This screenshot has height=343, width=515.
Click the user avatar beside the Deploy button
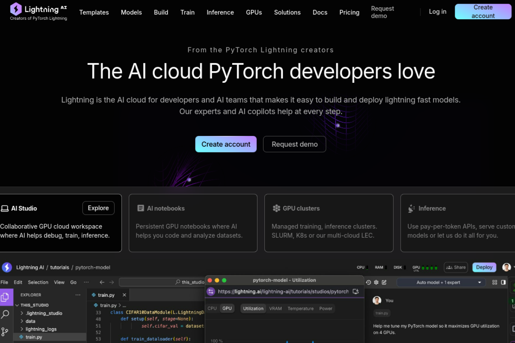pos(507,267)
